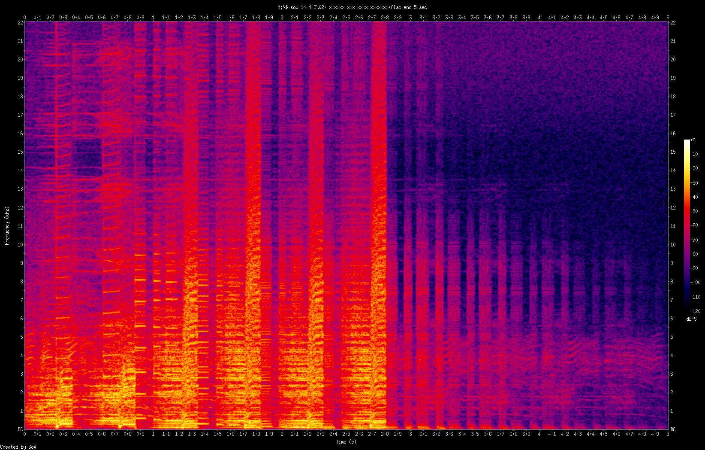The width and height of the screenshot is (705, 450).
Task: Click the '-20' legend value
Action: (694, 168)
